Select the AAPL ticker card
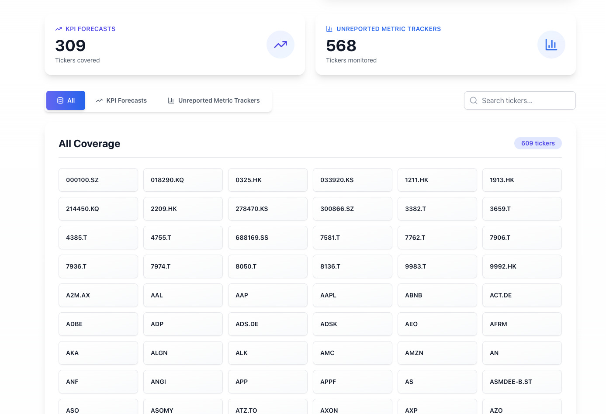 pyautogui.click(x=353, y=295)
